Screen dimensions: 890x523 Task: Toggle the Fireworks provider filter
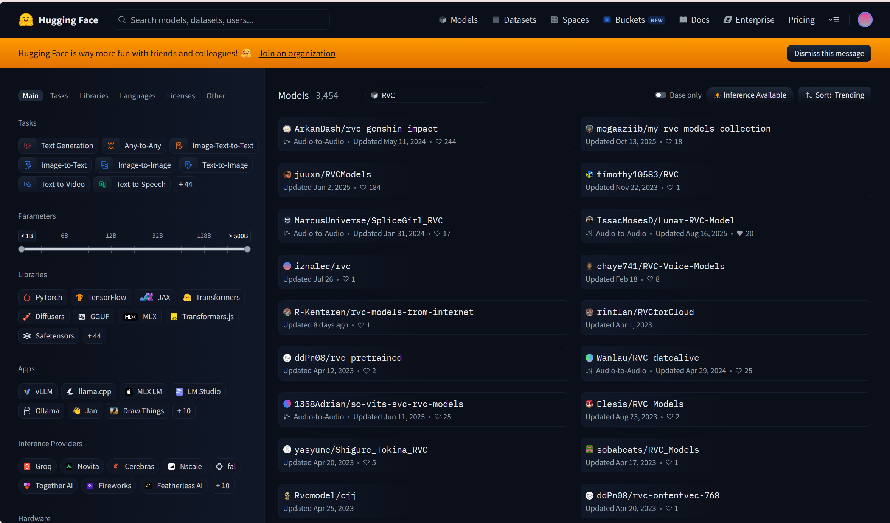coord(109,486)
